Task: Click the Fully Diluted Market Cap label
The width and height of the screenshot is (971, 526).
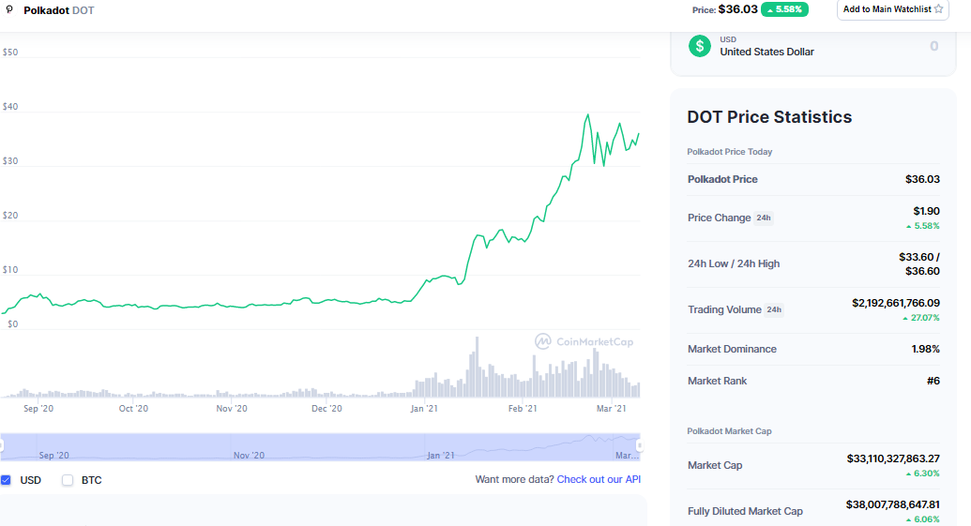Action: click(x=745, y=511)
